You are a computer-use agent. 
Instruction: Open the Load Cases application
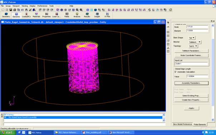(x=57, y=15)
